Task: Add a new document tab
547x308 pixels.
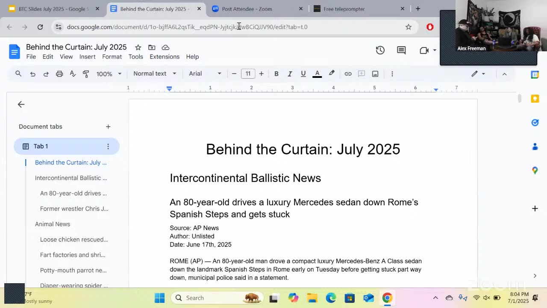Action: (108, 127)
